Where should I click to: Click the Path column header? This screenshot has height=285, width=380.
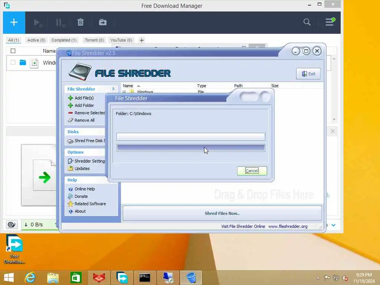[238, 86]
